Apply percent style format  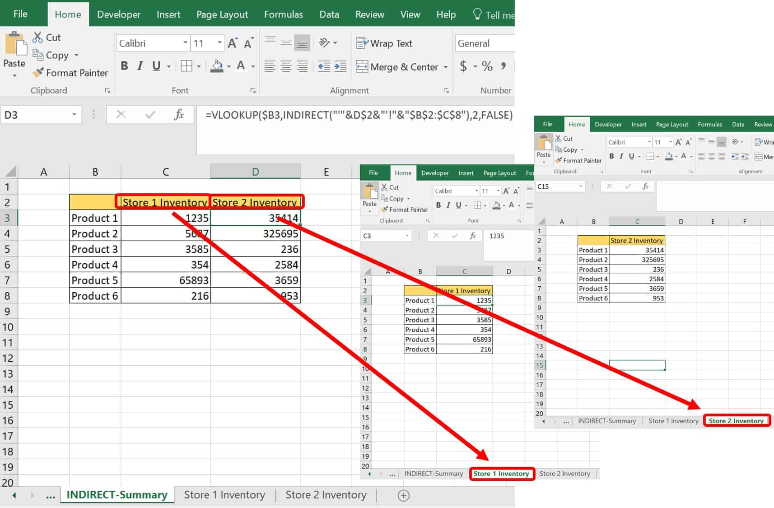tap(487, 66)
